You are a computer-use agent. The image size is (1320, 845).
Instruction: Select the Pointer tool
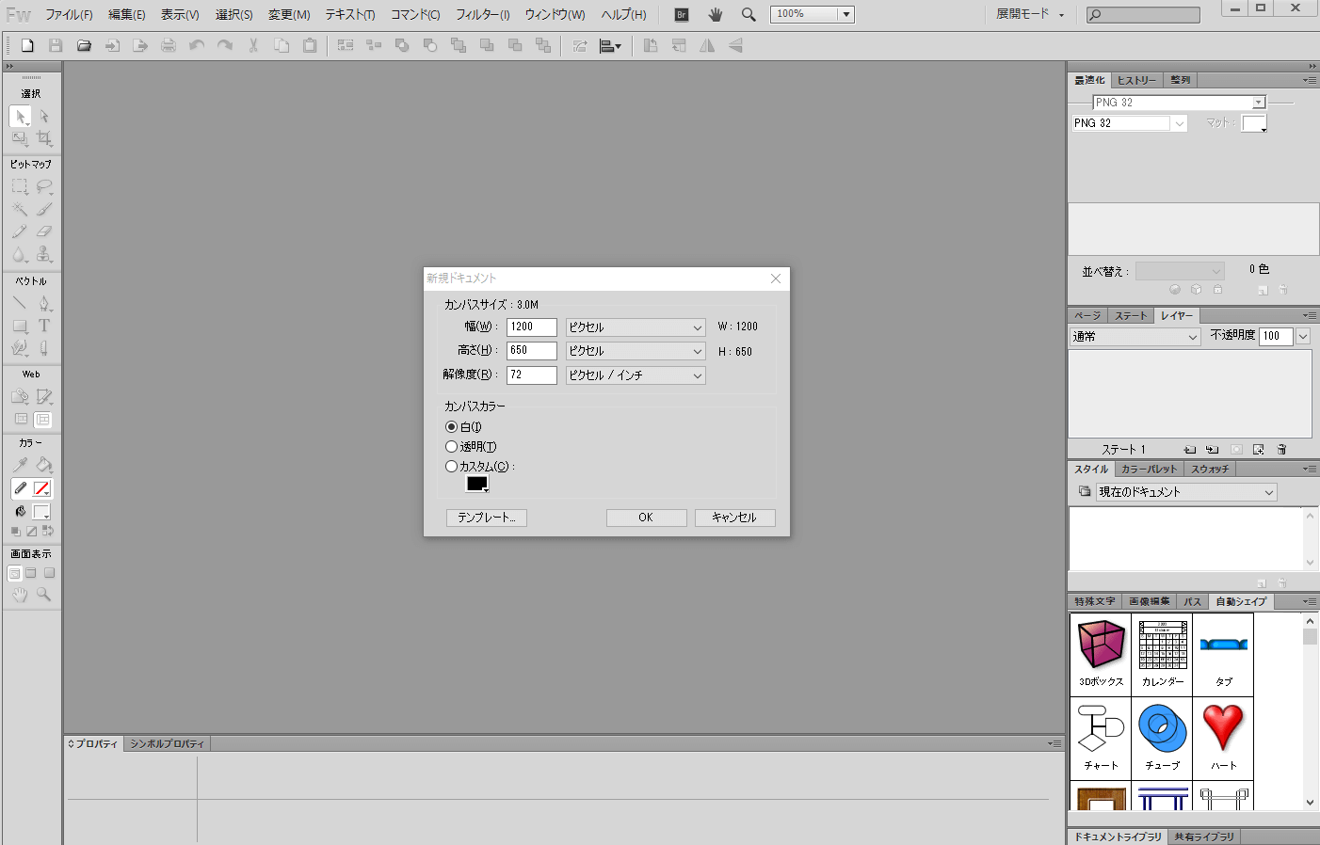point(20,117)
